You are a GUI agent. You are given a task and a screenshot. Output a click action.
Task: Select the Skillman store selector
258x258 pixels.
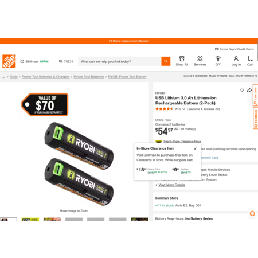(x=34, y=61)
